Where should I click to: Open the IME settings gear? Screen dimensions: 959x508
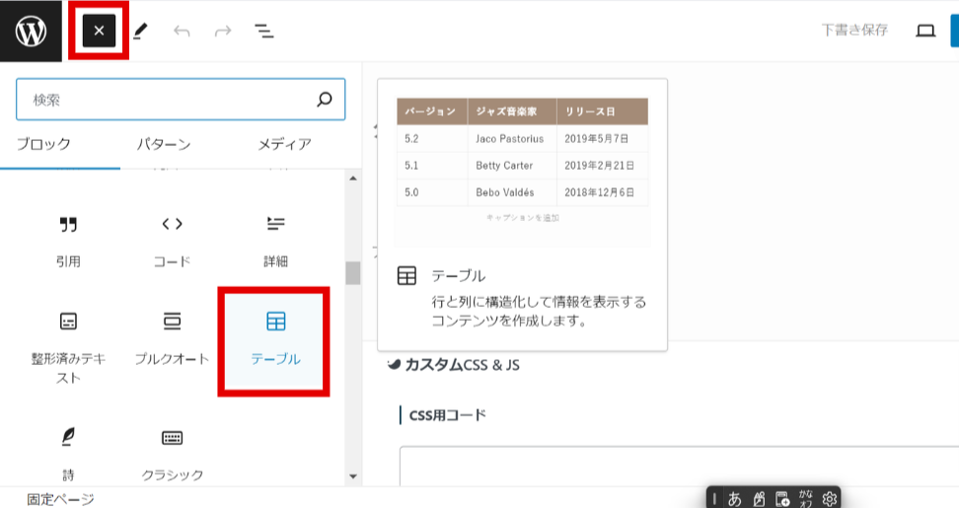click(830, 499)
